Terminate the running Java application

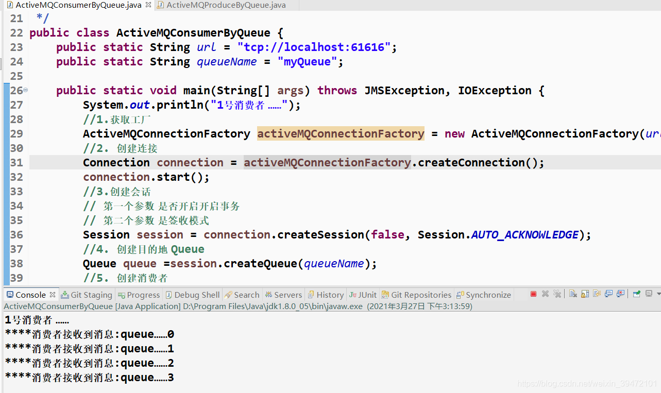coord(533,294)
